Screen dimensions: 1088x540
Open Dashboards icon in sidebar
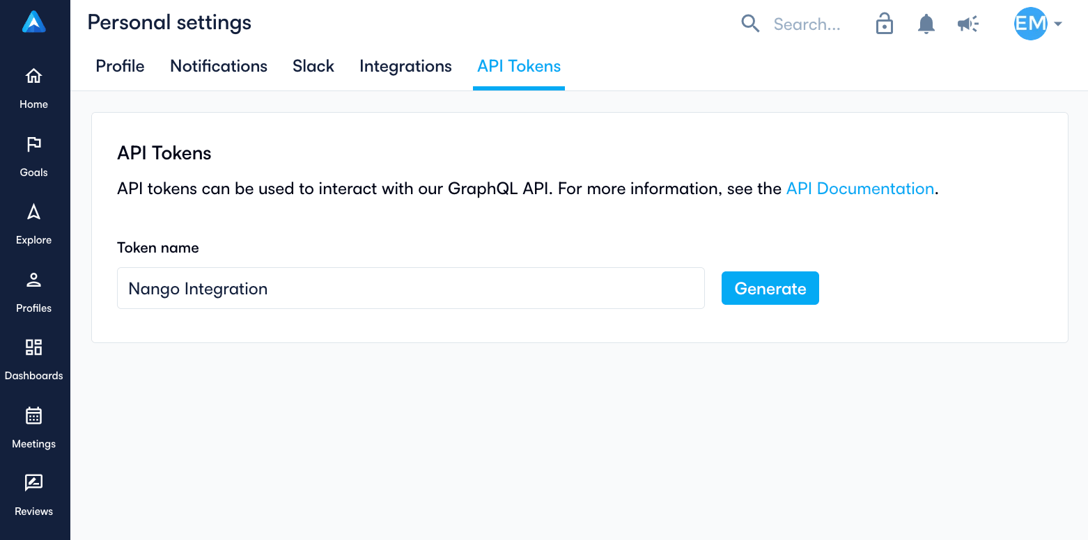(33, 347)
